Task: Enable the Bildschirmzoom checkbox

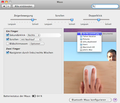Action: click(7, 44)
